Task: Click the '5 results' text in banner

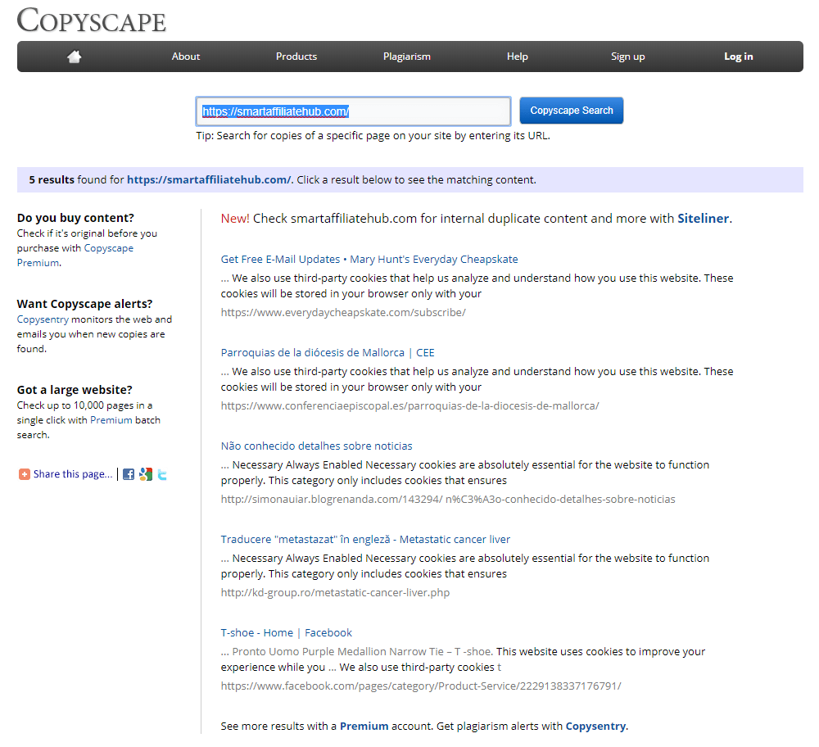Action: (x=52, y=179)
